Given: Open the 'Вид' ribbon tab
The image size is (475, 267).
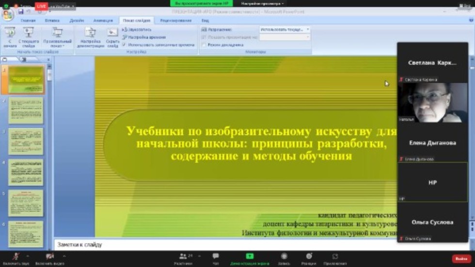Looking at the screenshot, I should (x=205, y=20).
